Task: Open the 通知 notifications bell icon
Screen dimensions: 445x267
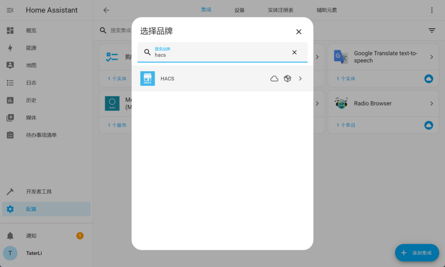Action: (10, 236)
